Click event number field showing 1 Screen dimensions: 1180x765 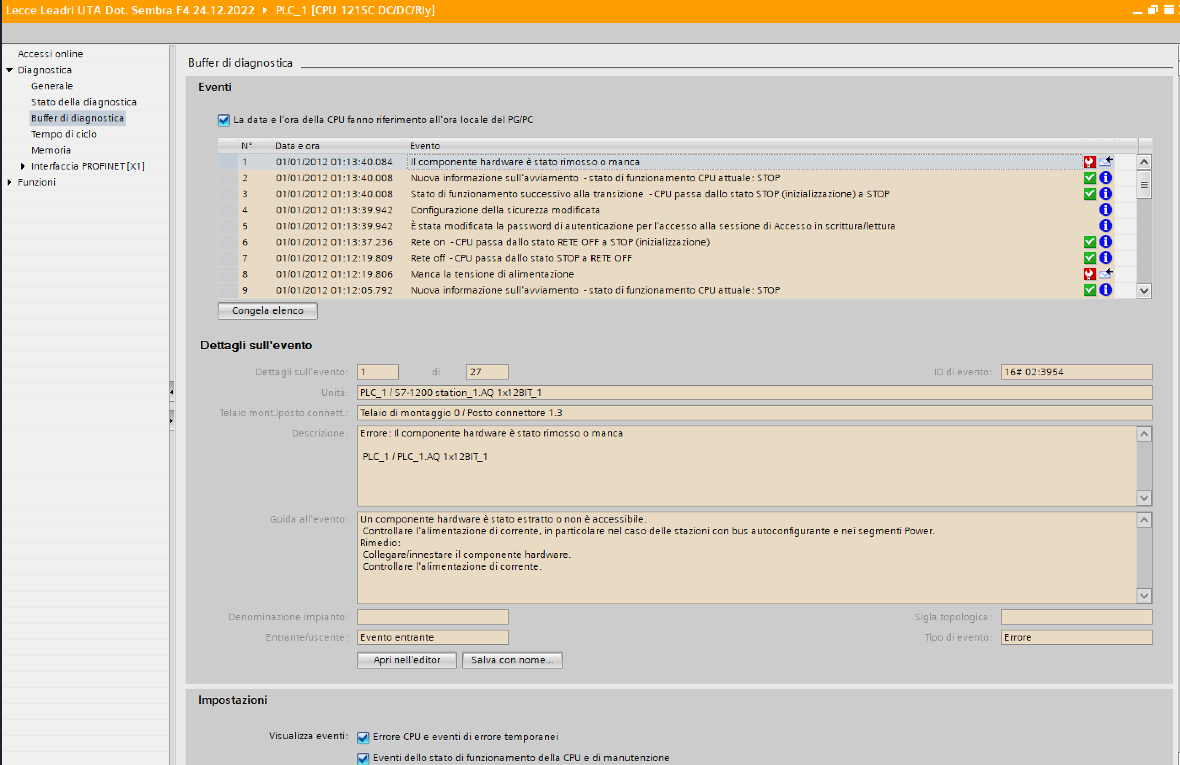tap(377, 372)
